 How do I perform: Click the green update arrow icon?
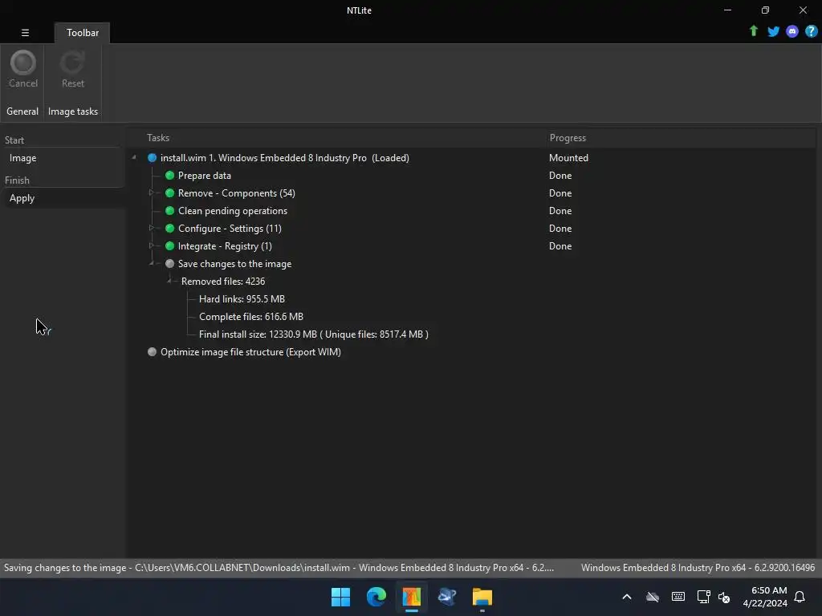[754, 31]
